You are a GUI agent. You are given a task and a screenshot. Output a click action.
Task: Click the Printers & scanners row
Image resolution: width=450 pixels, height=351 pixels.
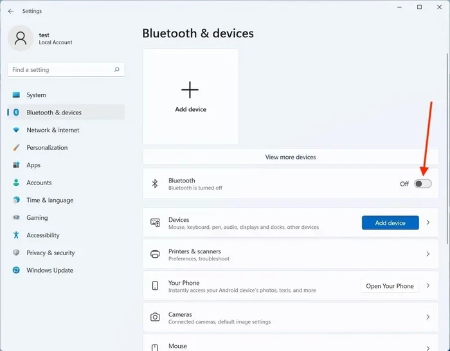point(291,254)
